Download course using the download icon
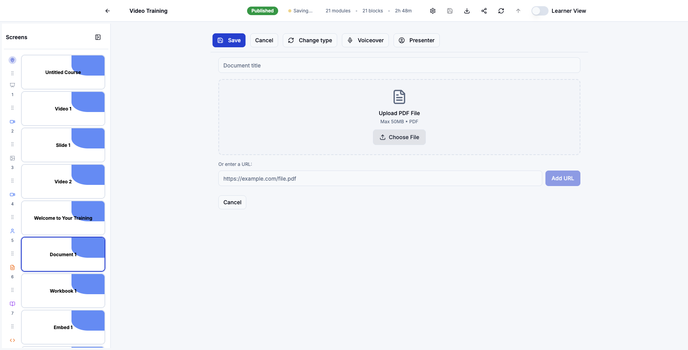 (x=467, y=11)
